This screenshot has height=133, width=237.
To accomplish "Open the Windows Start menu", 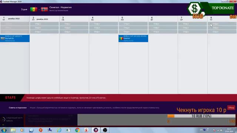I will (x=4, y=130).
